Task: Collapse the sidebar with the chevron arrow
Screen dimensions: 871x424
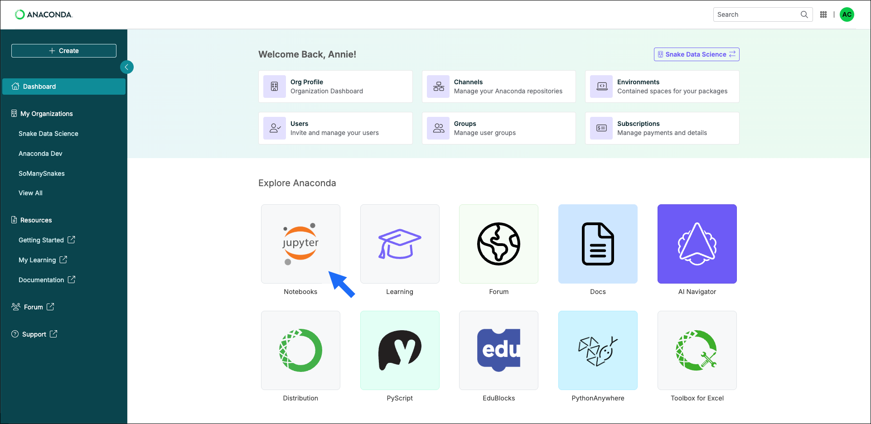Action: 127,67
